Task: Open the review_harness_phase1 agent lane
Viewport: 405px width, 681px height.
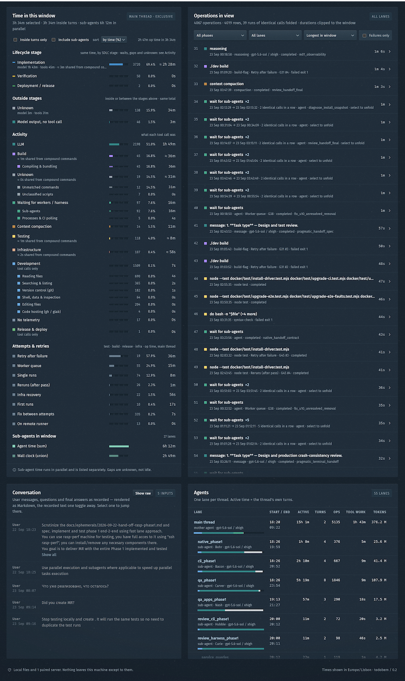Action: [x=293, y=642]
